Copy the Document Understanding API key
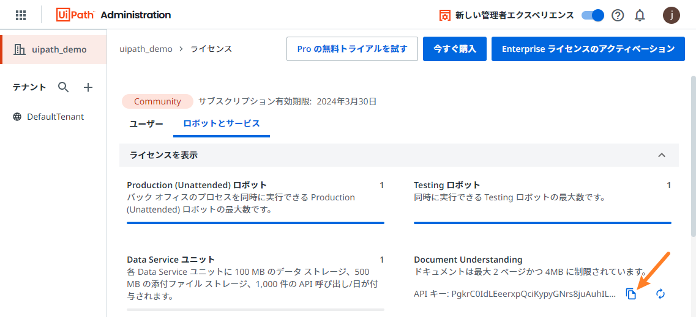696x317 pixels. pyautogui.click(x=631, y=294)
